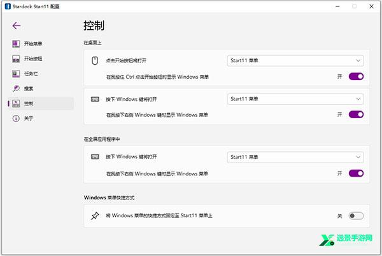Image resolution: width=382 pixels, height=256 pixels.
Task: Click the Windows 菜单快捷方式 section heading
Action: pos(109,198)
